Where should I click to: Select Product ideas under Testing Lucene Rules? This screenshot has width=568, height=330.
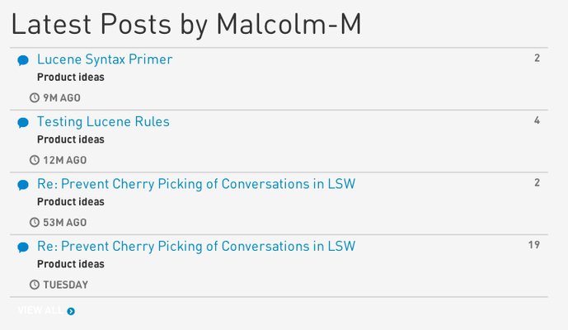pos(71,139)
